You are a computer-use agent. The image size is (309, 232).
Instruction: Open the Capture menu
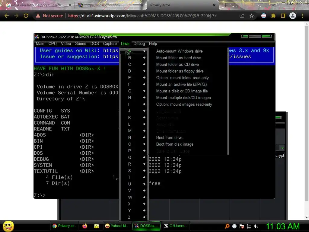tap(110, 43)
